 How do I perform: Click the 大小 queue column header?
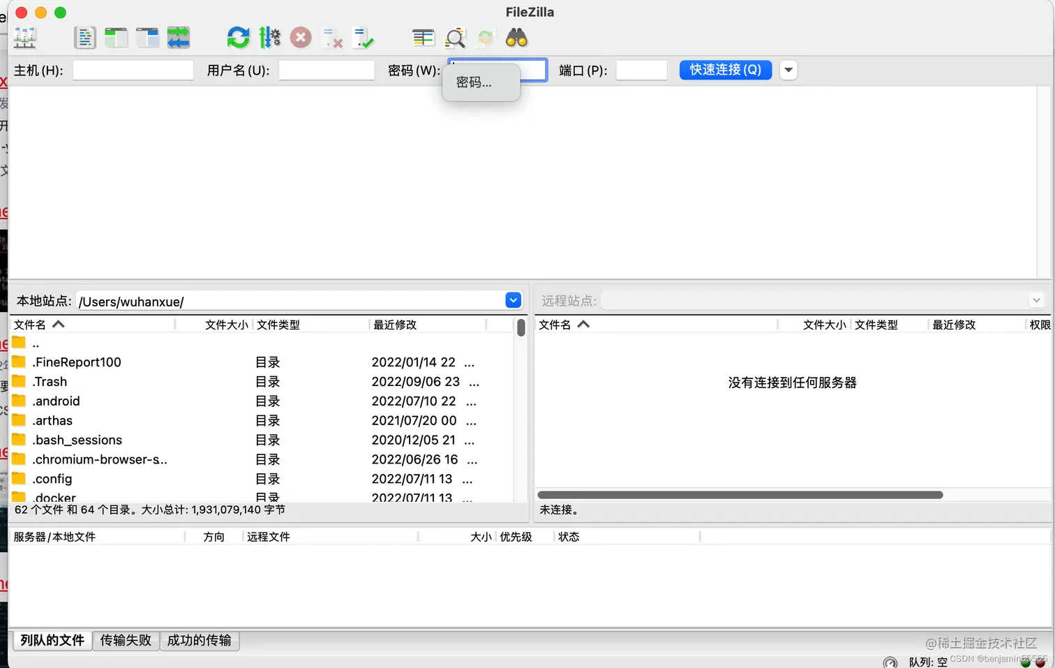pos(457,537)
